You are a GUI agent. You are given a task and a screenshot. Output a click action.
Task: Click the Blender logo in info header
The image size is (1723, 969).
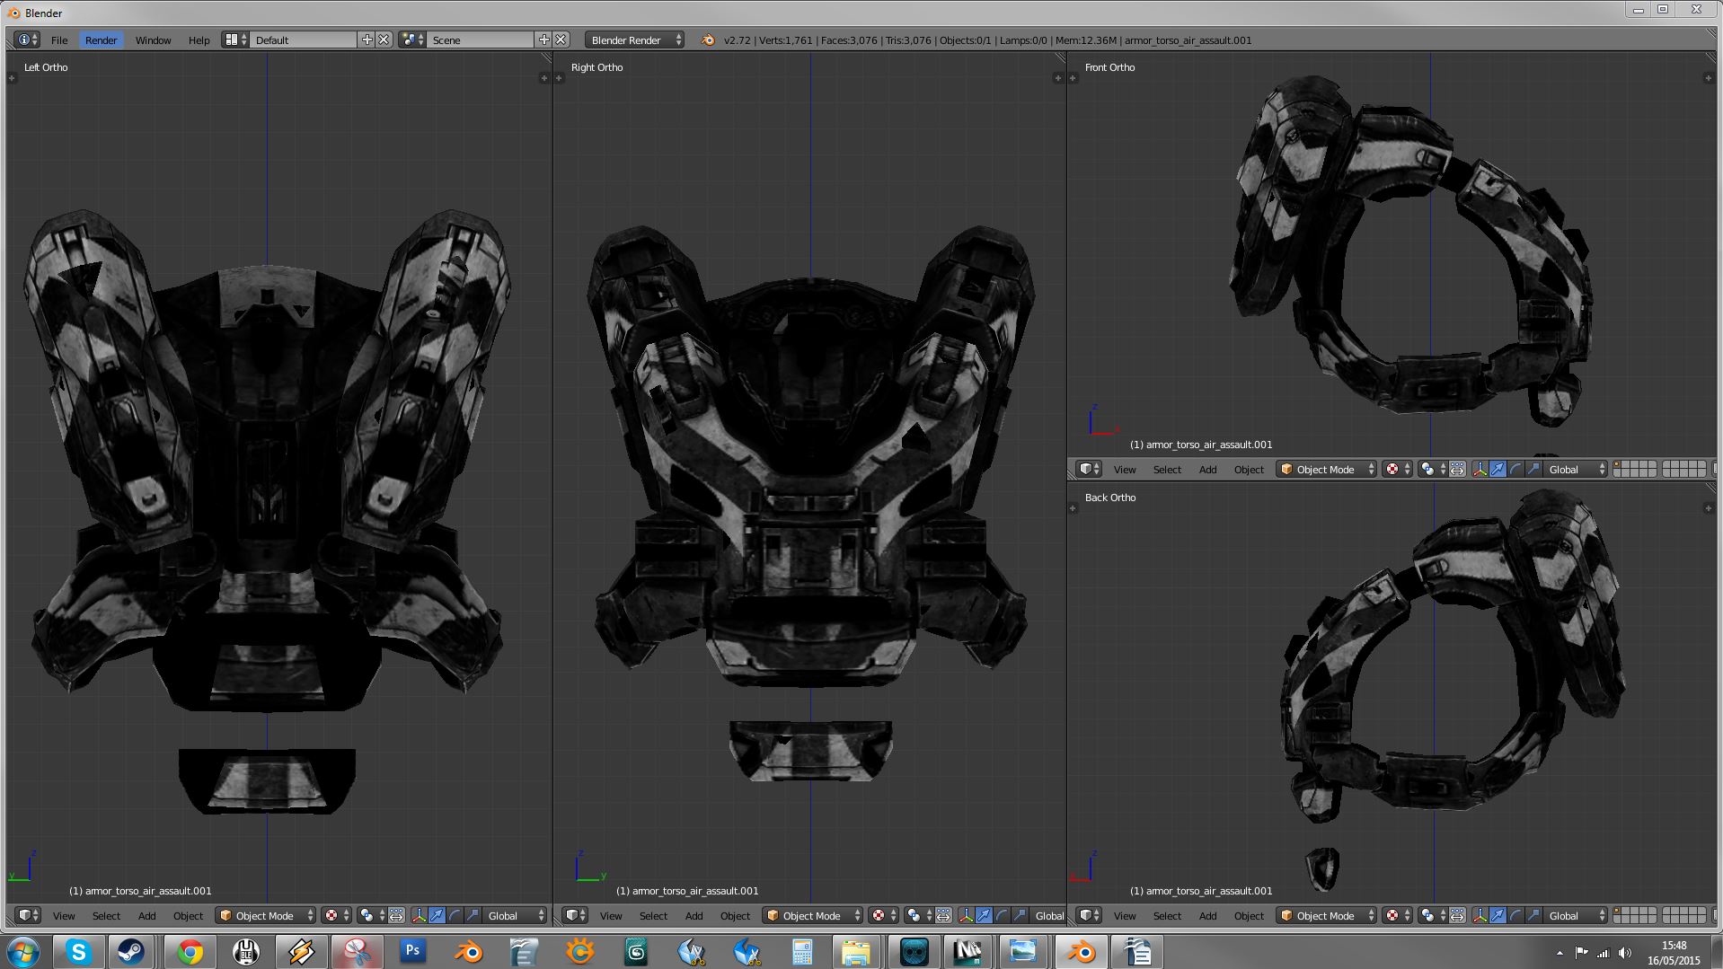[708, 40]
